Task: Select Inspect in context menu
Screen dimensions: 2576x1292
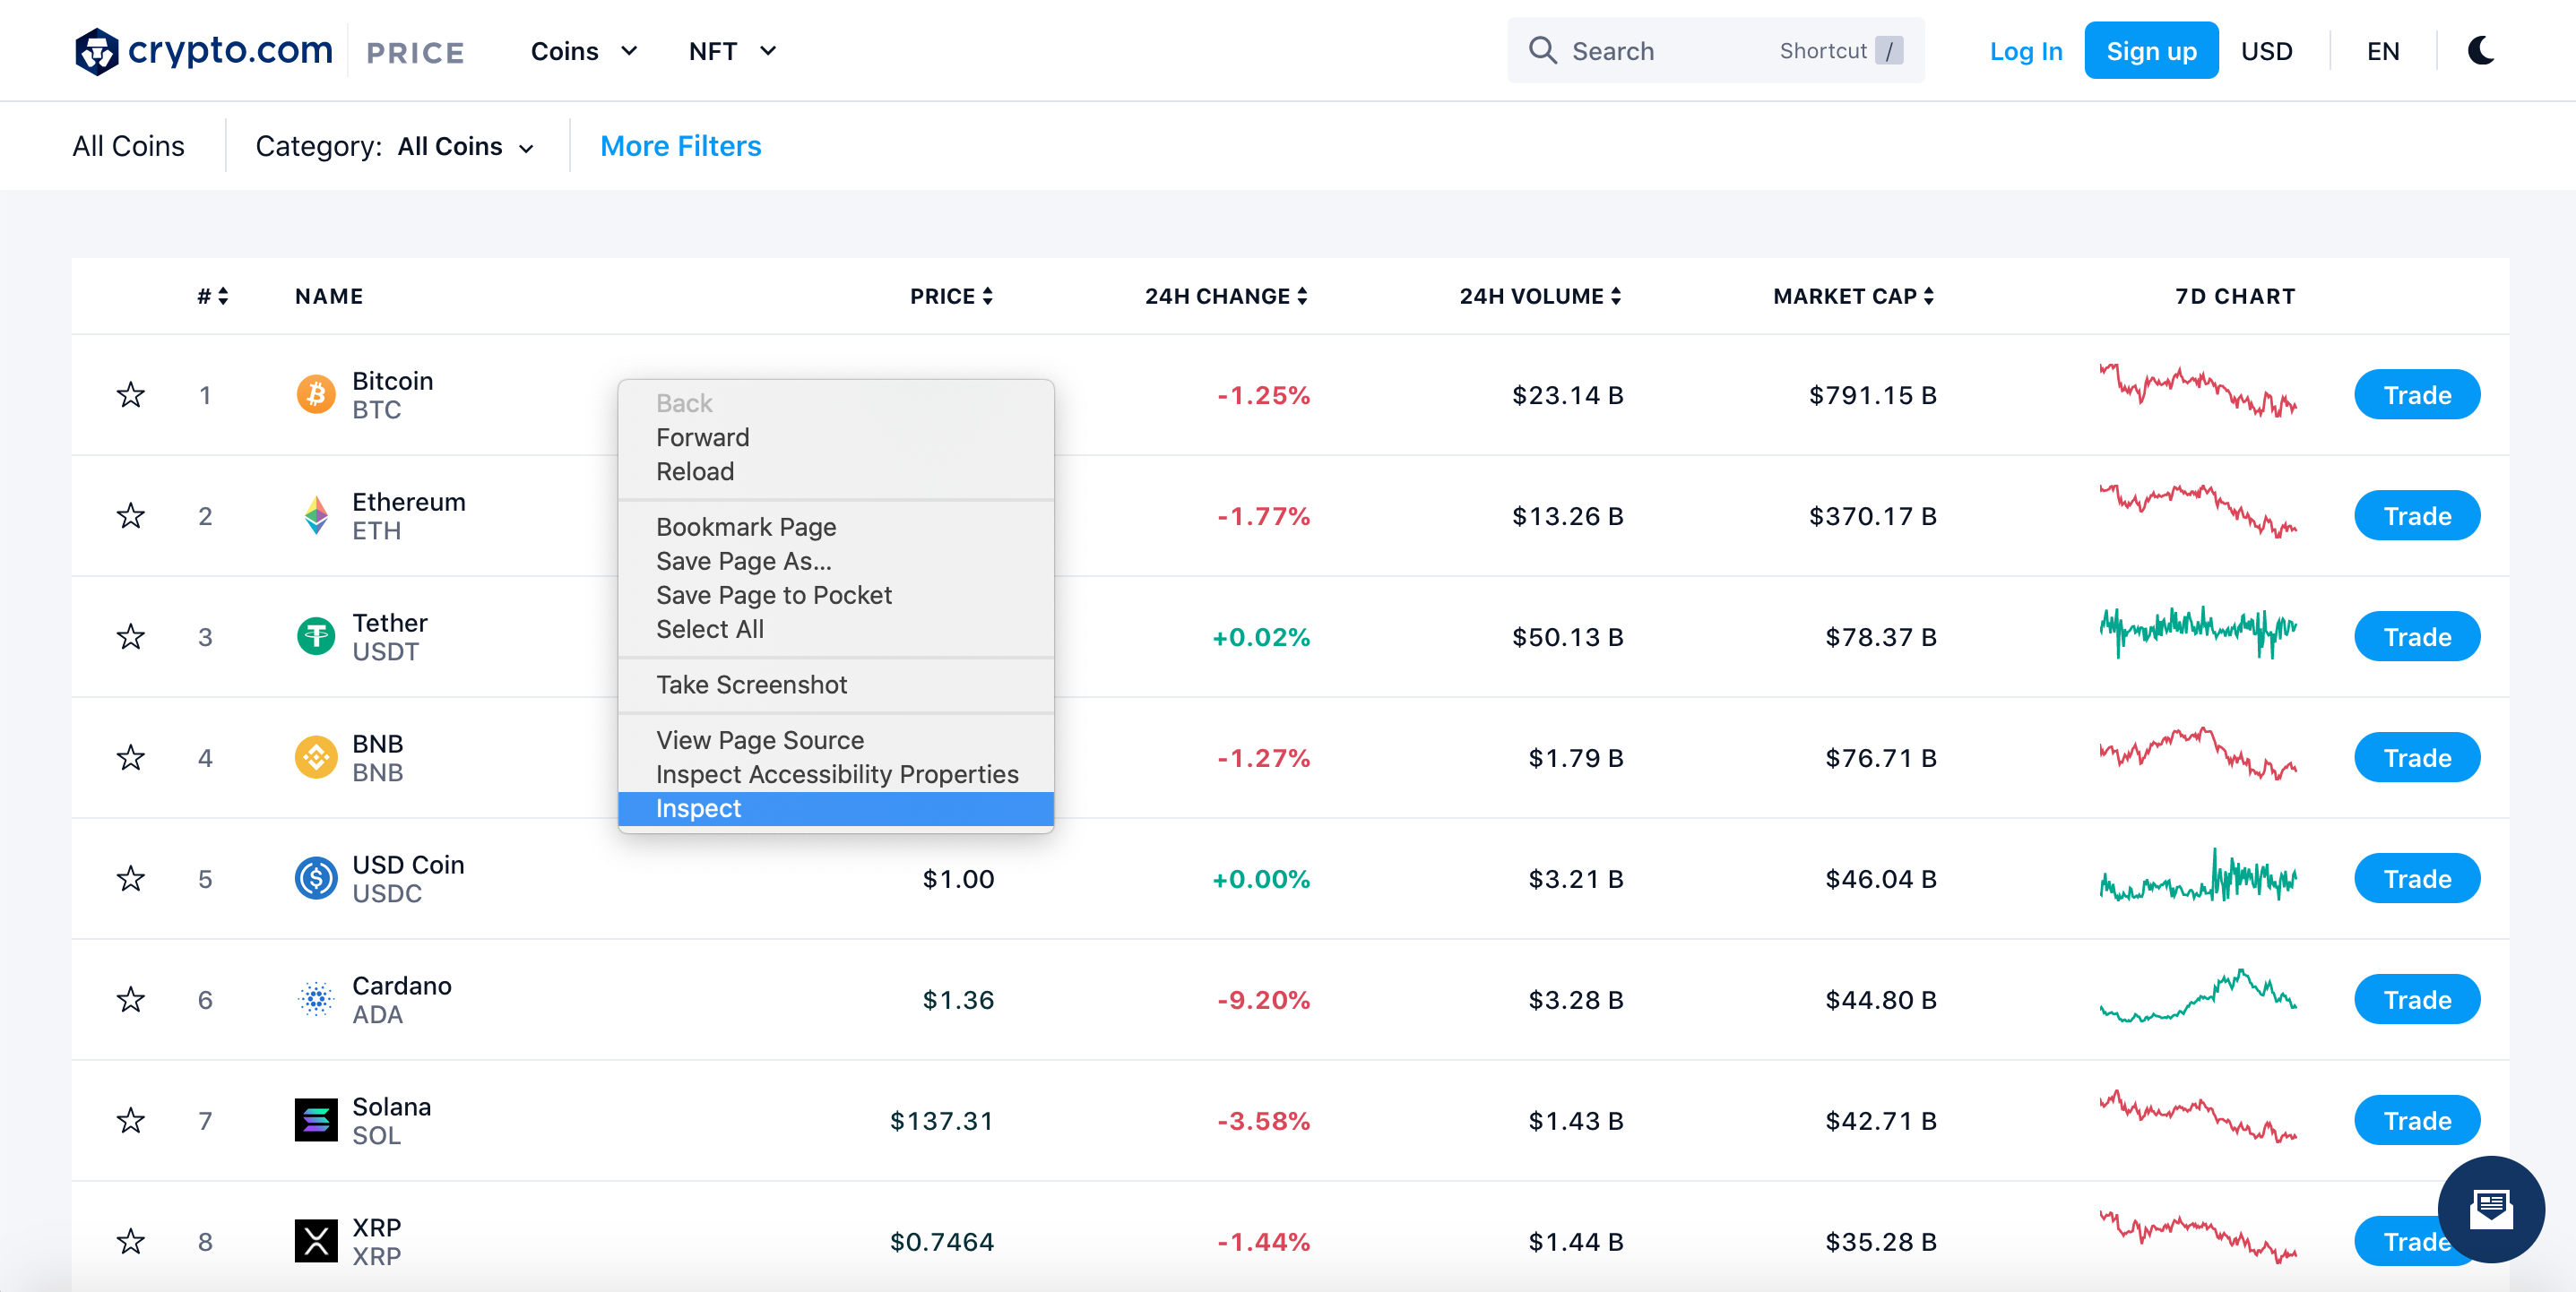Action: tap(836, 808)
